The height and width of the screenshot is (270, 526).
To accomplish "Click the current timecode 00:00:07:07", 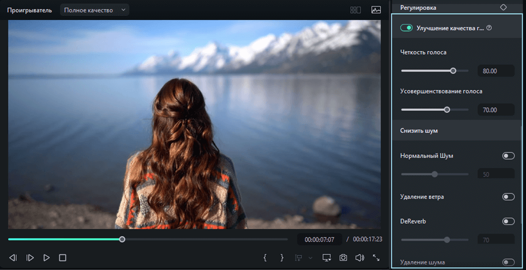I will tap(319, 240).
